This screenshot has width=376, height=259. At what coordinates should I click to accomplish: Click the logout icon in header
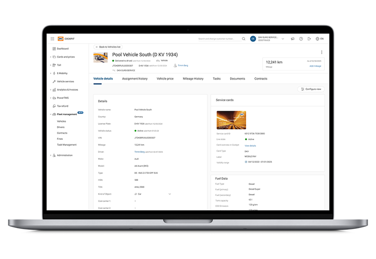(309, 39)
